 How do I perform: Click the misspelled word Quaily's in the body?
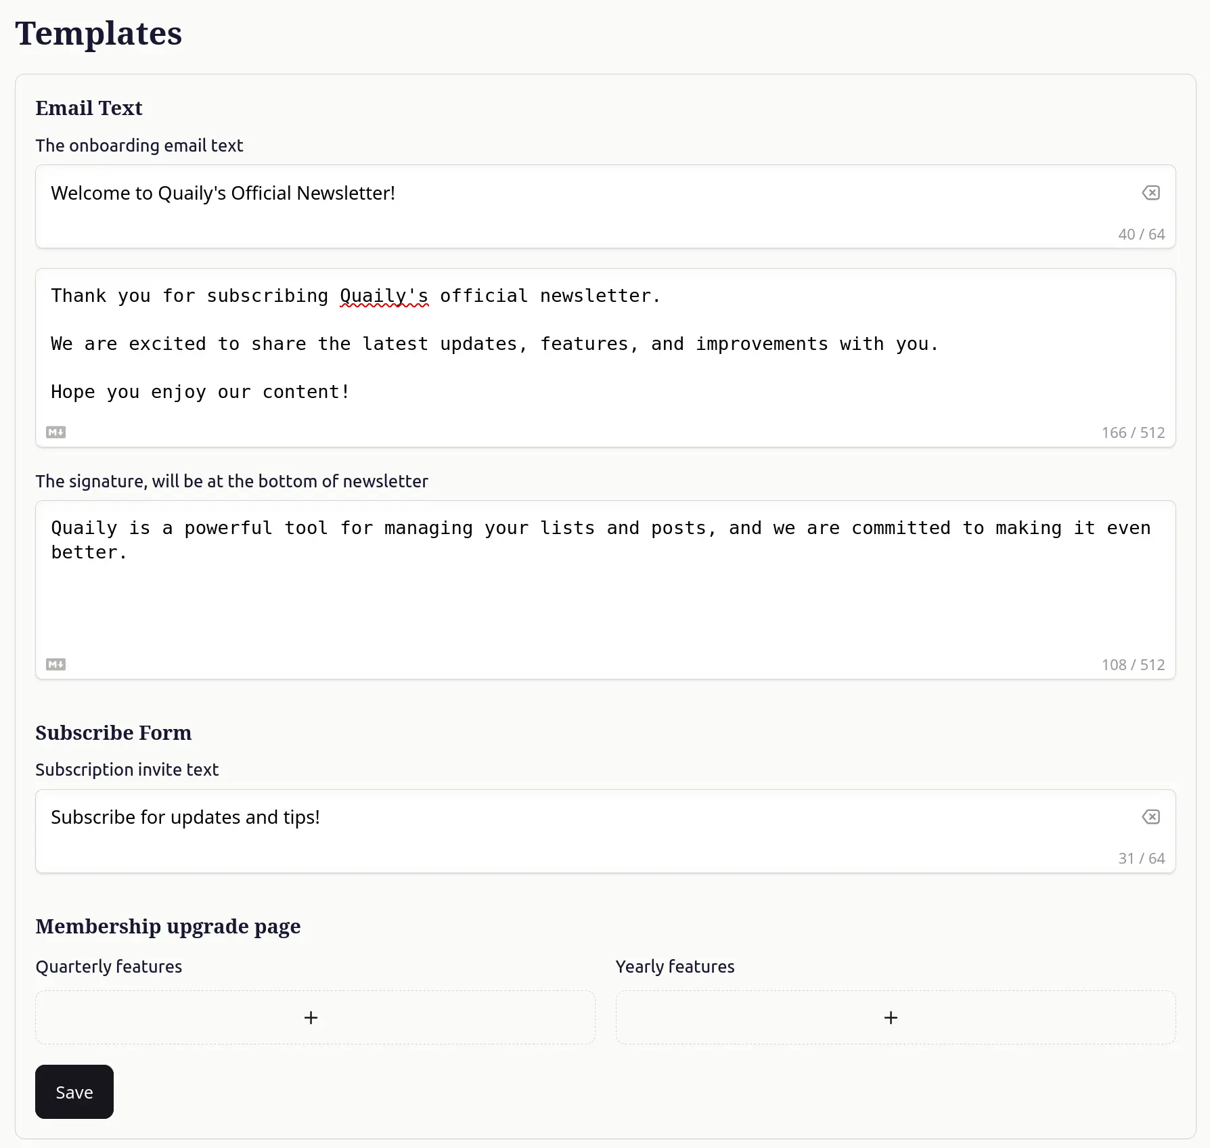[x=384, y=296]
